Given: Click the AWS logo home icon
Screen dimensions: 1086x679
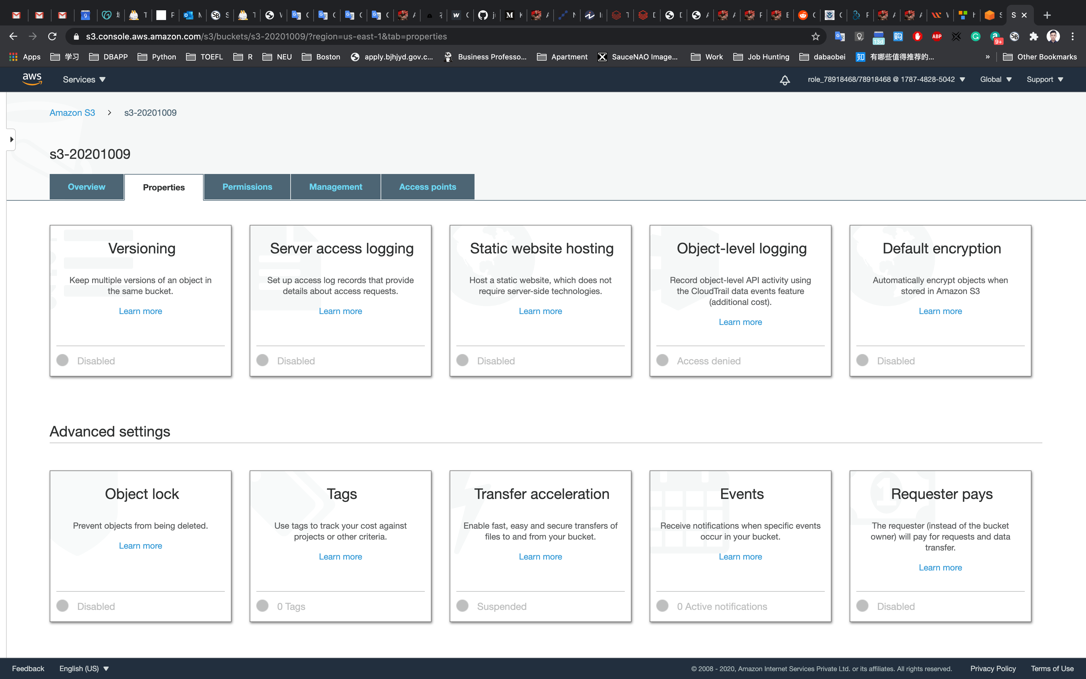Looking at the screenshot, I should pos(32,79).
